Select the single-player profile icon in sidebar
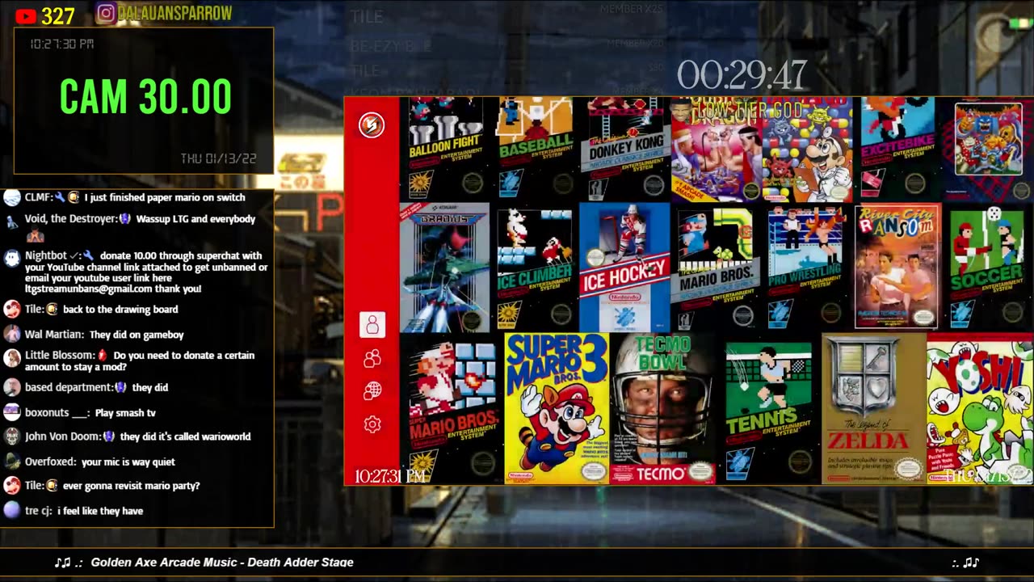The width and height of the screenshot is (1034, 582). pyautogui.click(x=372, y=324)
